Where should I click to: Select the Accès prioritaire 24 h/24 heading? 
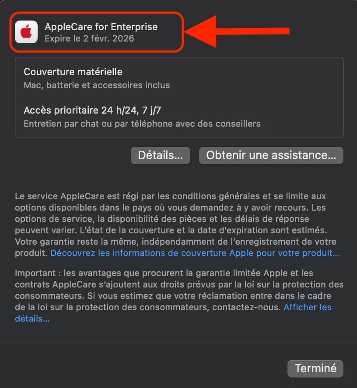[x=92, y=110]
